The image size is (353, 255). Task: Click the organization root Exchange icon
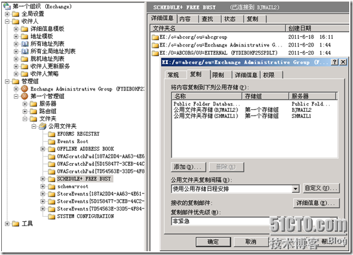[x=7, y=6]
